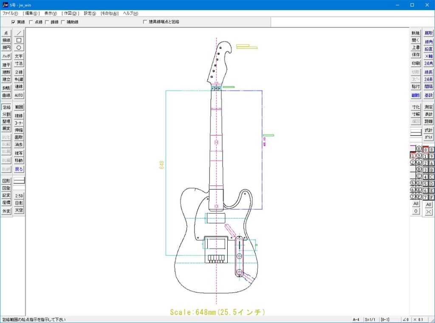Viewport: 435px width, 323px height.
Task: Open the [0-1] layer group selector
Action: (385, 319)
